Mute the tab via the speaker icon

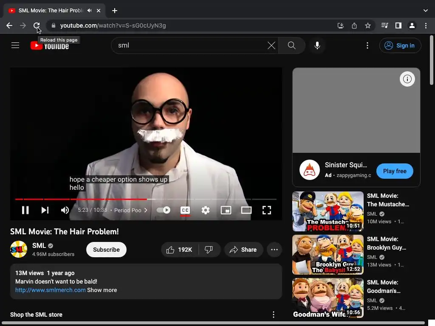click(x=89, y=11)
